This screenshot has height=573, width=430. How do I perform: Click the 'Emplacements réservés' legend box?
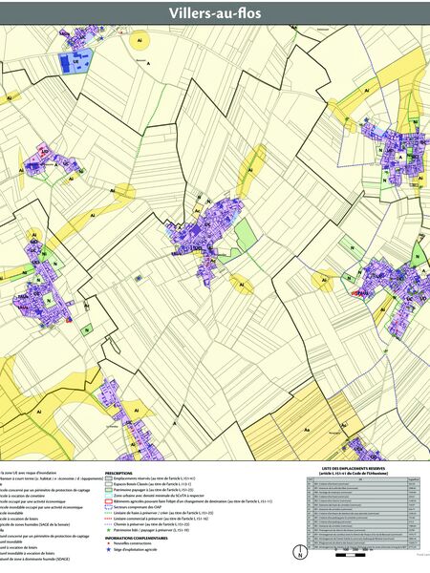click(108, 478)
